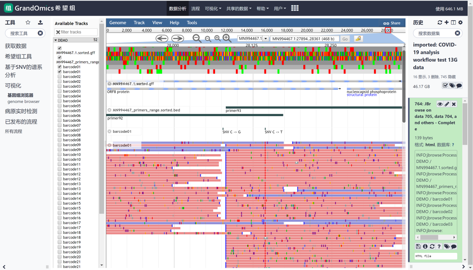This screenshot has height=270, width=473.
Task: Close the primers_range.sorted.bed track
Action: [110, 110]
